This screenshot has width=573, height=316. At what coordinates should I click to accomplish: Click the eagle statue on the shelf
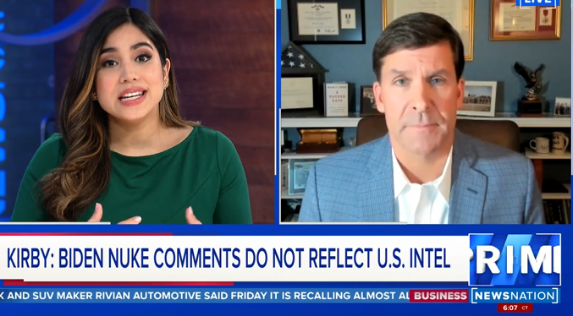click(x=530, y=88)
